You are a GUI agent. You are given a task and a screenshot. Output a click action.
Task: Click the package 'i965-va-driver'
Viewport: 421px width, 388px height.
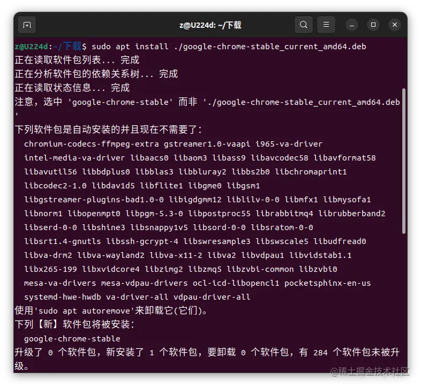tap(289, 144)
